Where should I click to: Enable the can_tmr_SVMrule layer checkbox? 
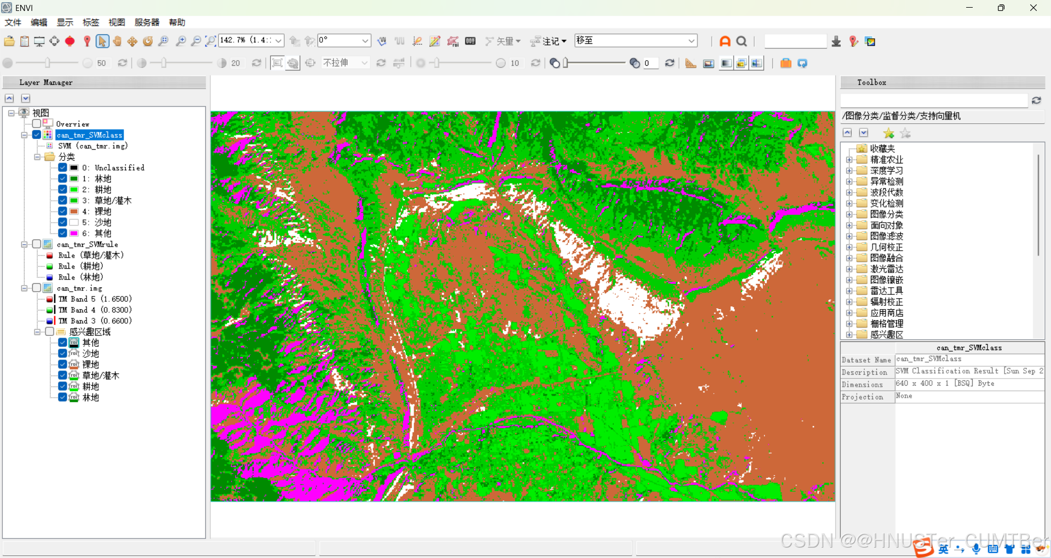tap(37, 245)
